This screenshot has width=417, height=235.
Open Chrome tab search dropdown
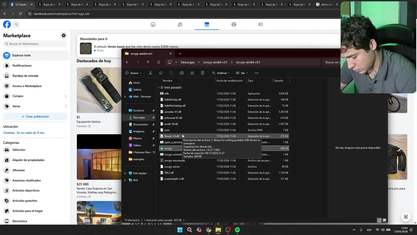tap(4, 5)
